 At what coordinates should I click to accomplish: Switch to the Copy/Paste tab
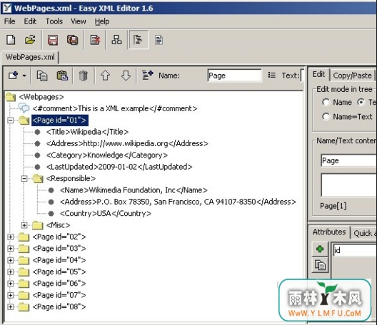tap(352, 76)
